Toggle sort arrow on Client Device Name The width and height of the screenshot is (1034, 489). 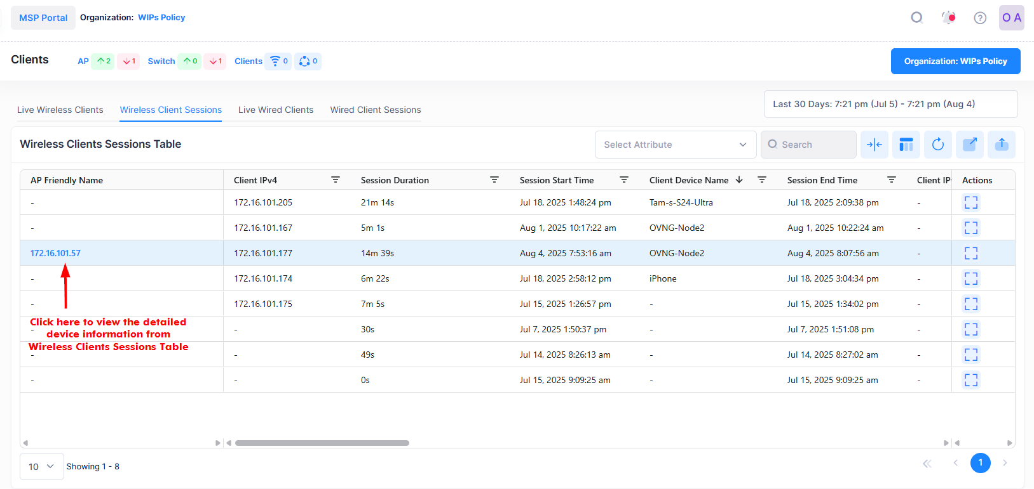pyautogui.click(x=739, y=180)
